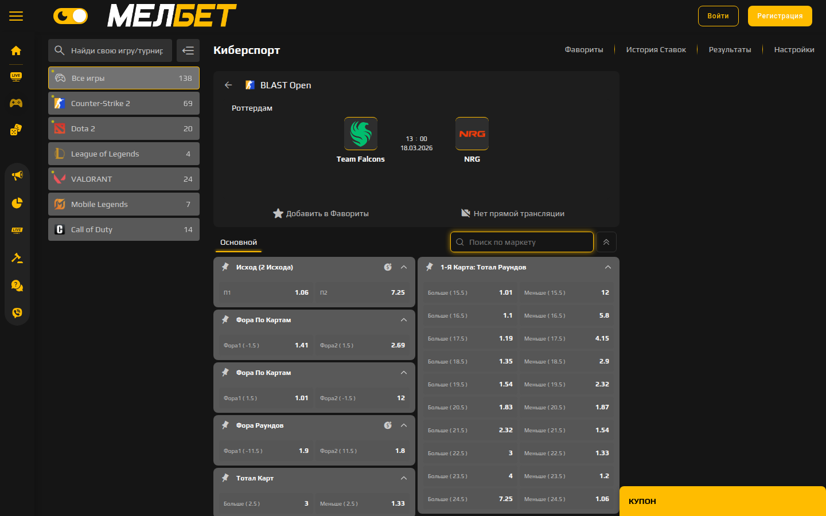Click the Viber phone icon
The width and height of the screenshot is (826, 516).
pyautogui.click(x=17, y=312)
